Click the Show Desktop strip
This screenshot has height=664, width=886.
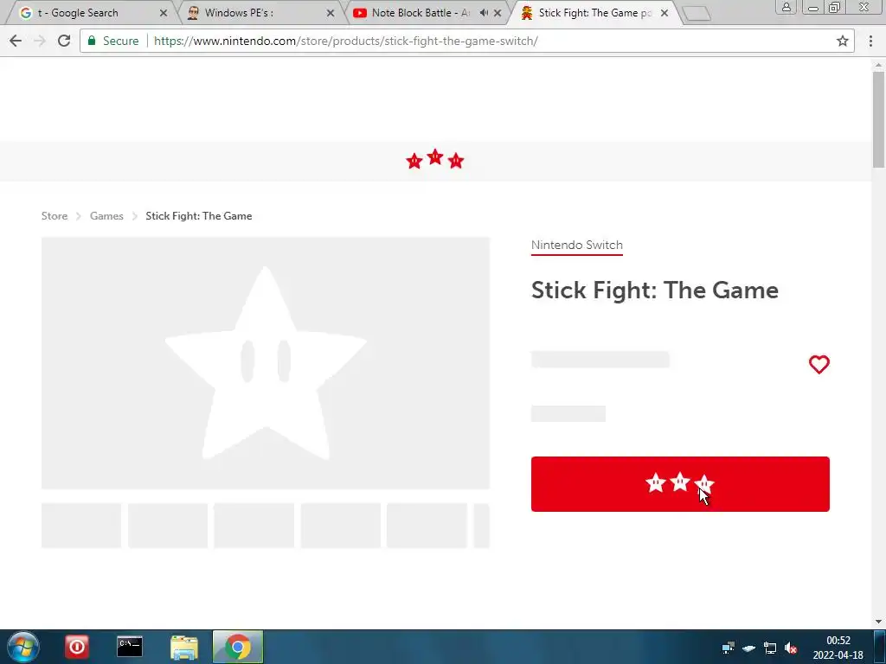(x=880, y=647)
